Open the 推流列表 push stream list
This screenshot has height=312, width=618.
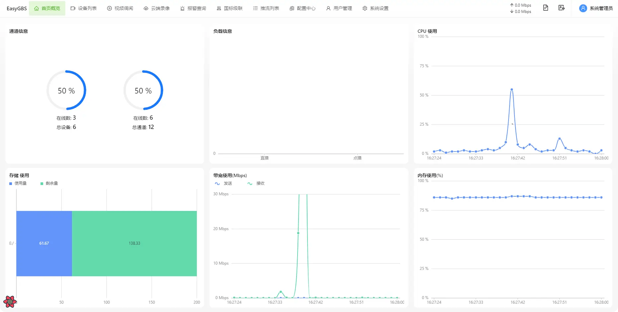click(x=266, y=8)
